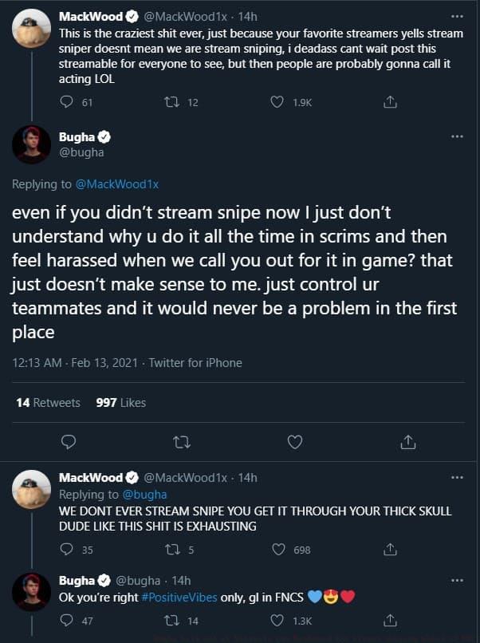Reply to Bugha's main tweet
The width and height of the screenshot is (480, 643).
click(x=69, y=441)
